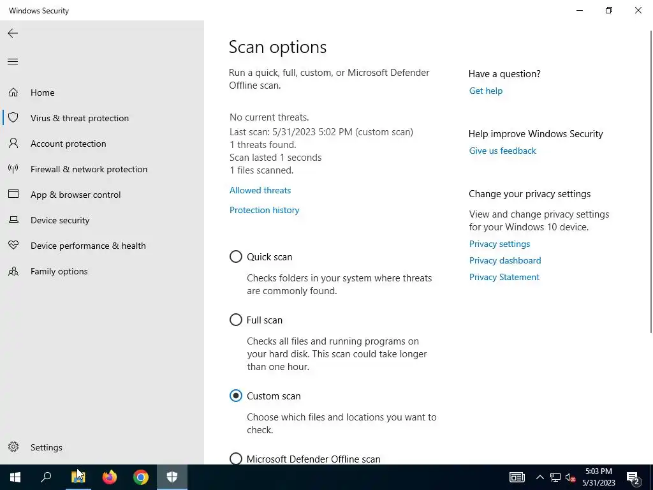Click the Account protection person icon

(13, 144)
